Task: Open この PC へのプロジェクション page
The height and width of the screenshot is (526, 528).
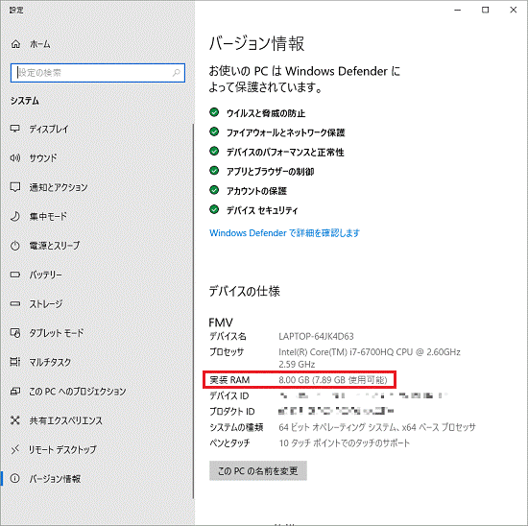Action: tap(98, 392)
